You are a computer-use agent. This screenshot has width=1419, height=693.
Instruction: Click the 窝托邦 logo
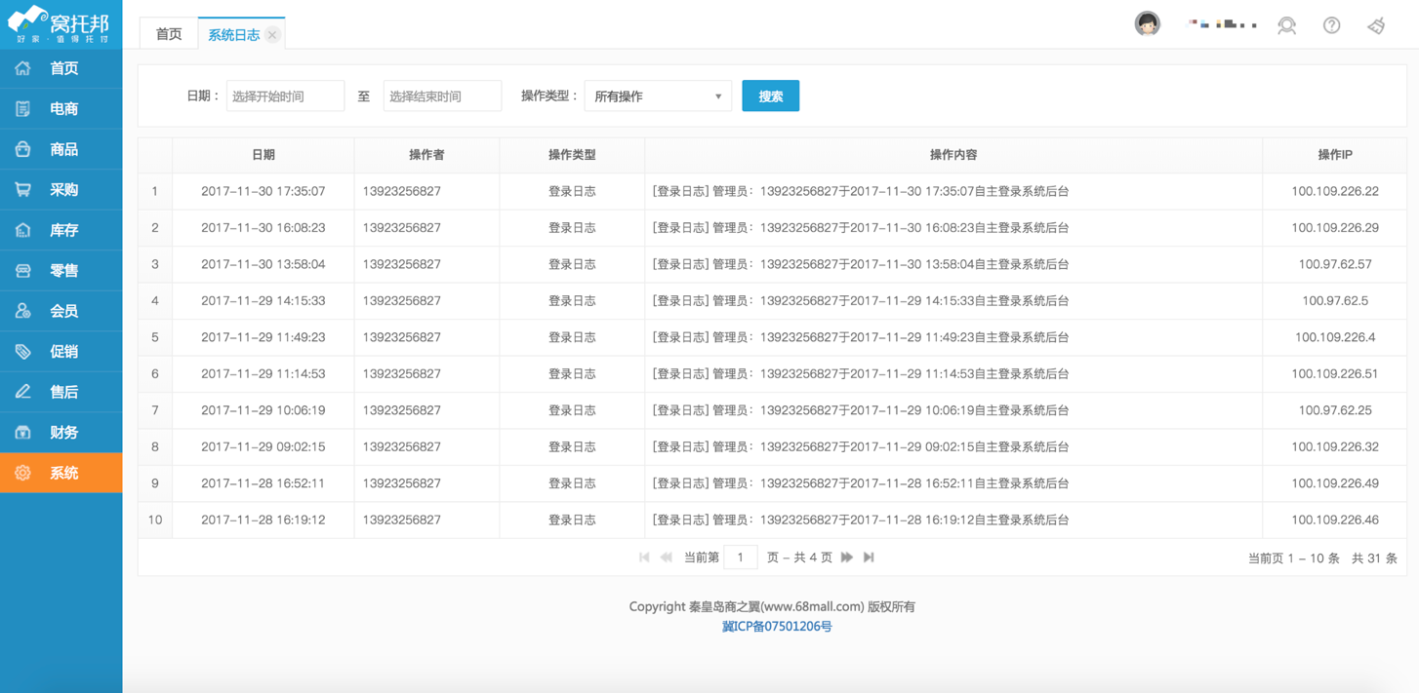click(x=60, y=24)
